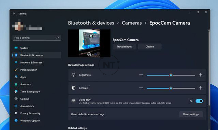Click the Network wifi icon in sidebar
Viewport: 218px width, 130px height.
16,62
